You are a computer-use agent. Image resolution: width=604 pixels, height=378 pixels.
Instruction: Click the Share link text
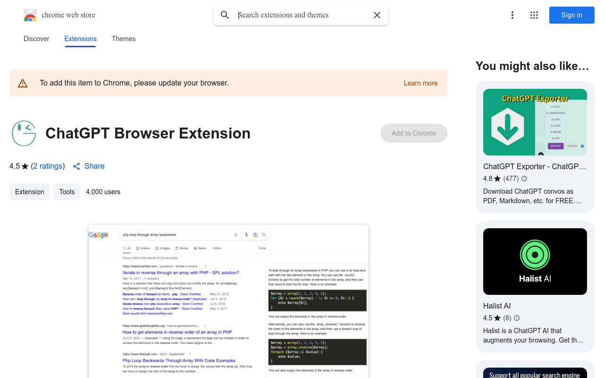(94, 166)
